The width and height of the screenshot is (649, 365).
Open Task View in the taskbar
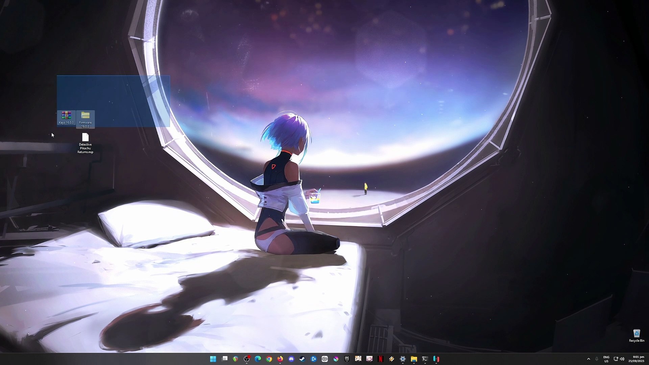(224, 359)
